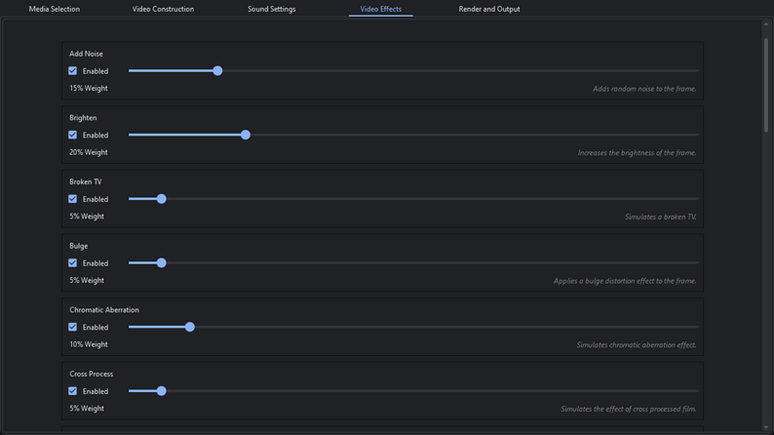Click the Enabled label under Bulge

(96, 263)
